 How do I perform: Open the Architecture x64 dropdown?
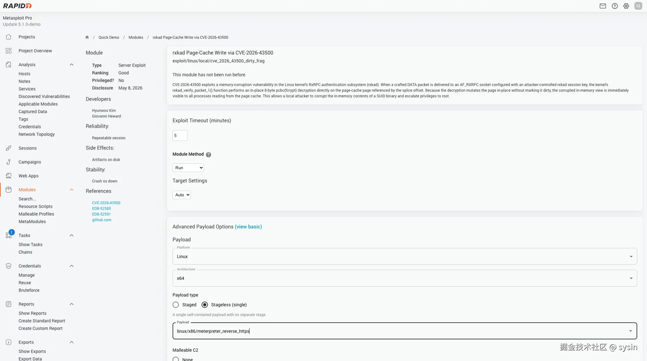pos(405,278)
